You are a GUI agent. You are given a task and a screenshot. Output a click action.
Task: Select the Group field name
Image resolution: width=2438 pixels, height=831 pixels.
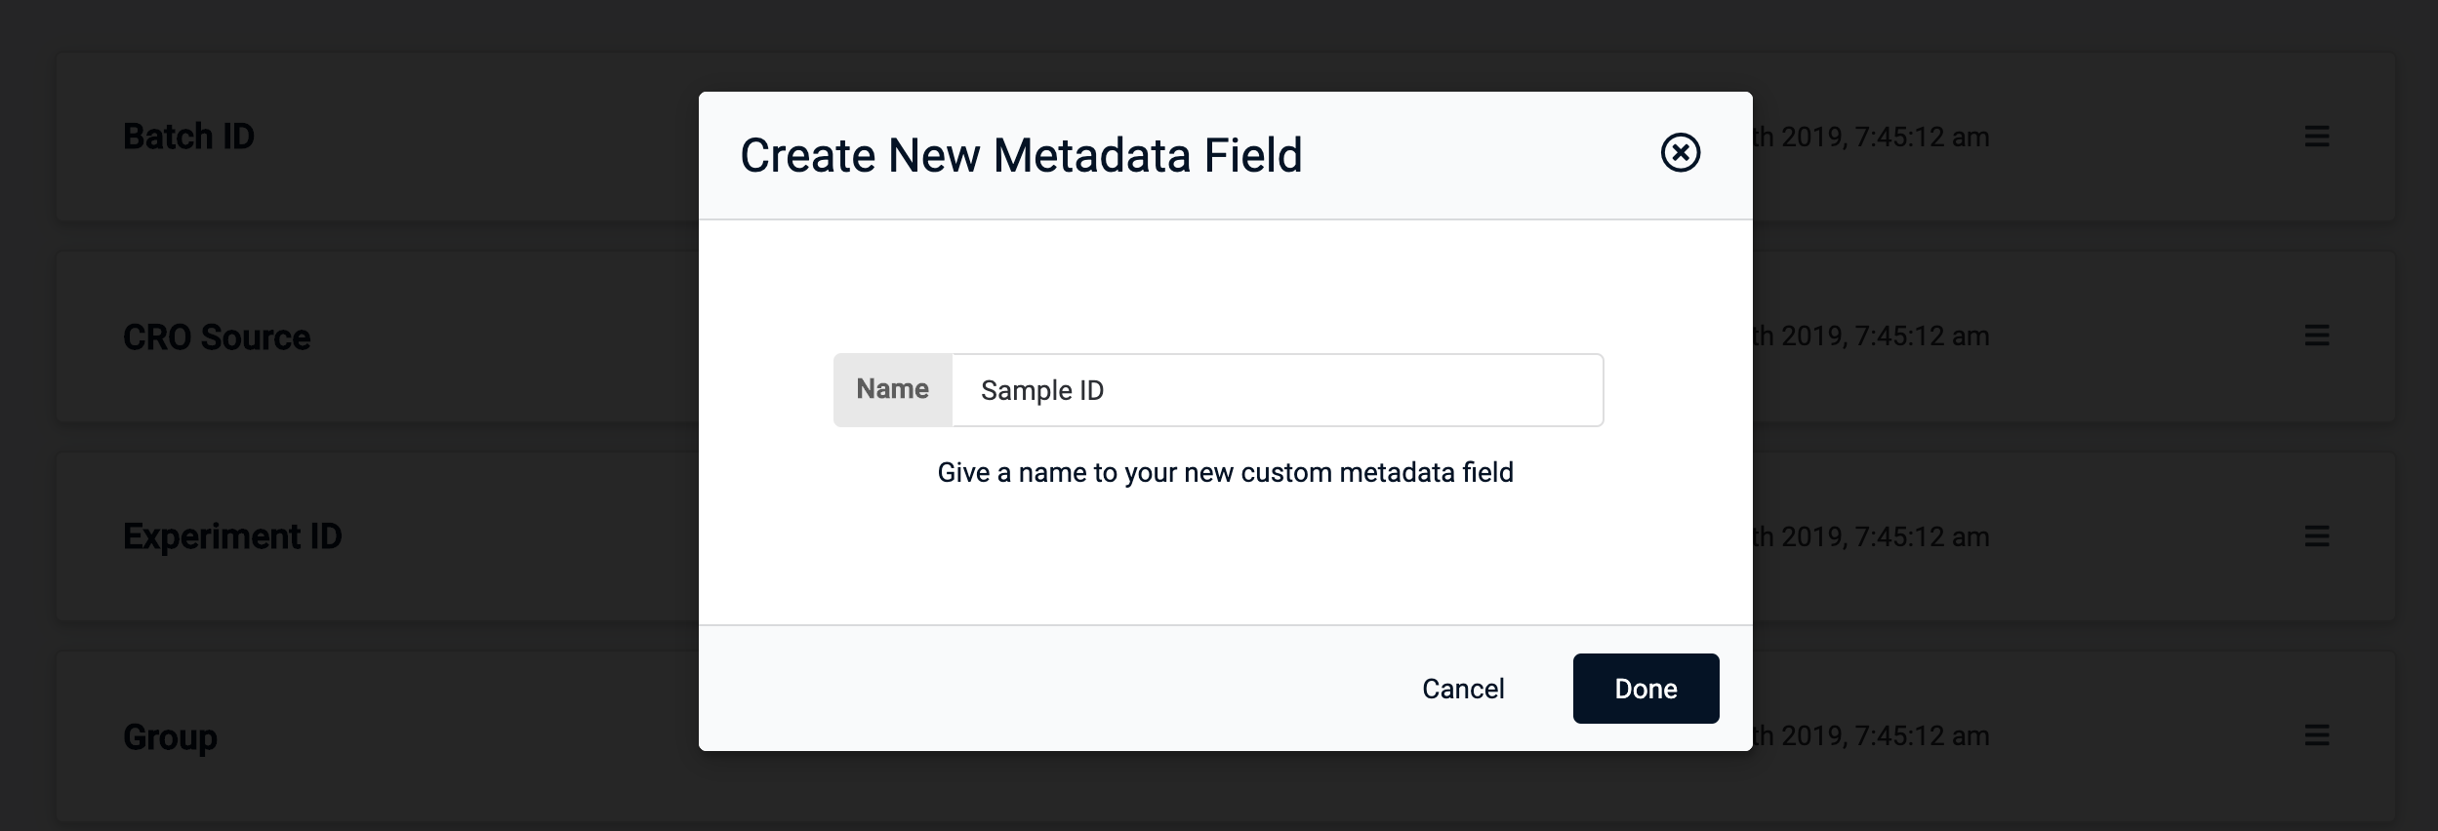tap(170, 737)
